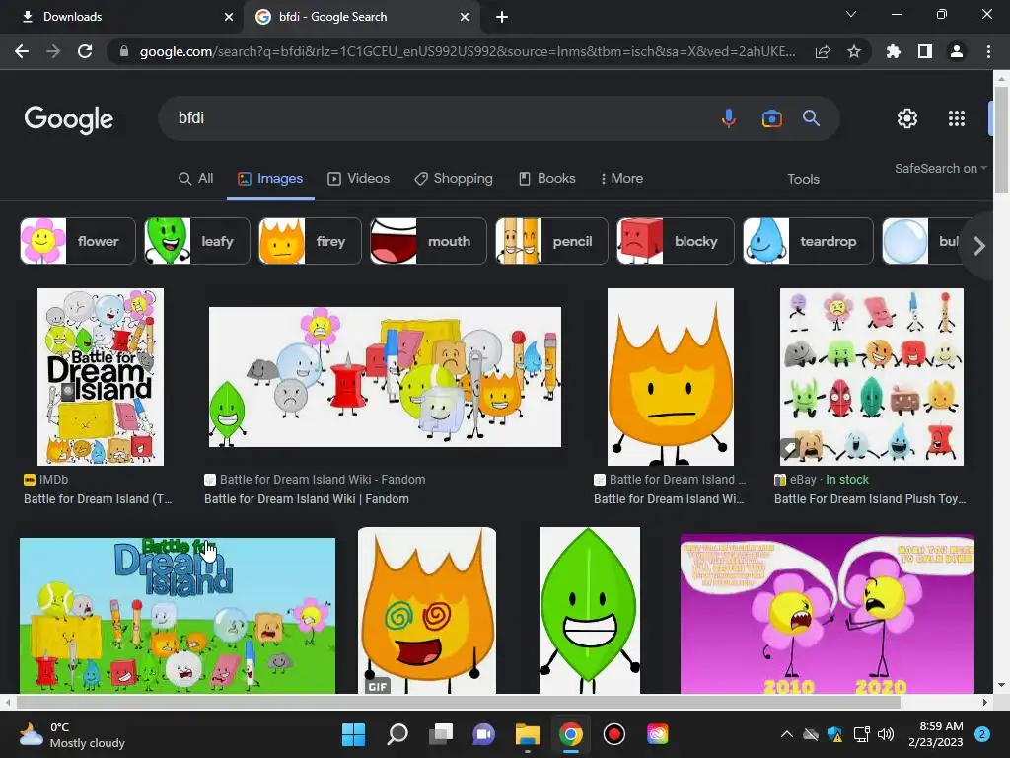Click the vertical page scrollbar thumb
Image resolution: width=1010 pixels, height=758 pixels.
coord(1001,138)
